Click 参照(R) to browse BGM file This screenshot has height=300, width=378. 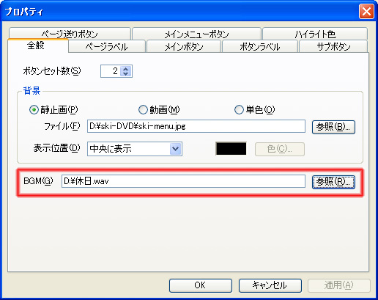[333, 182]
